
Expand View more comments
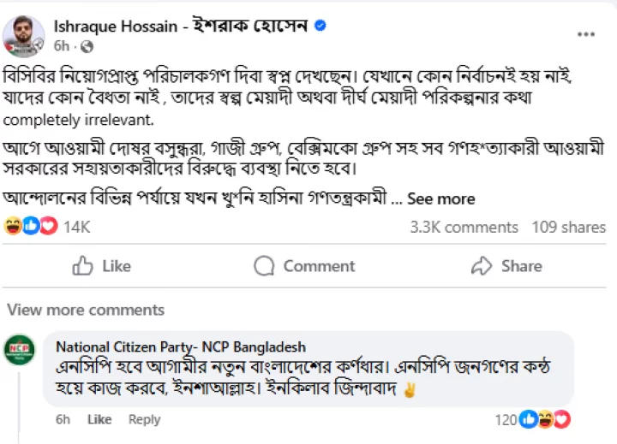[x=74, y=310]
